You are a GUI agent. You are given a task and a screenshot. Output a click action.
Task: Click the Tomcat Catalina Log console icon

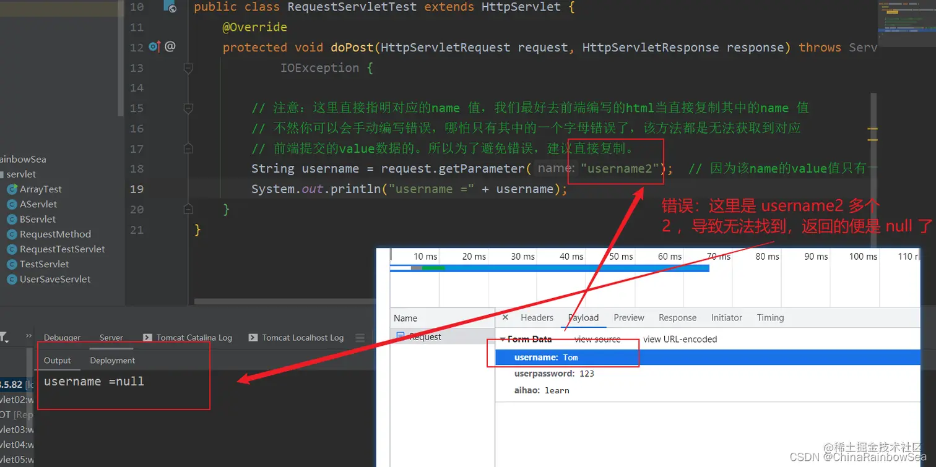click(x=147, y=338)
